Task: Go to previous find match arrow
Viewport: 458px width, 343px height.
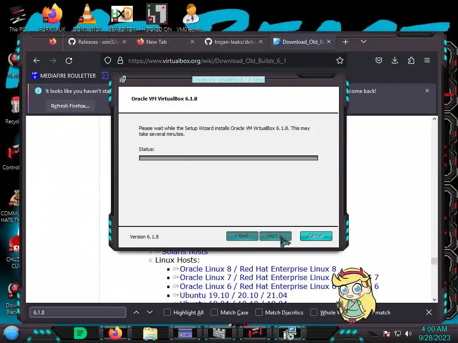Action: 136,312
